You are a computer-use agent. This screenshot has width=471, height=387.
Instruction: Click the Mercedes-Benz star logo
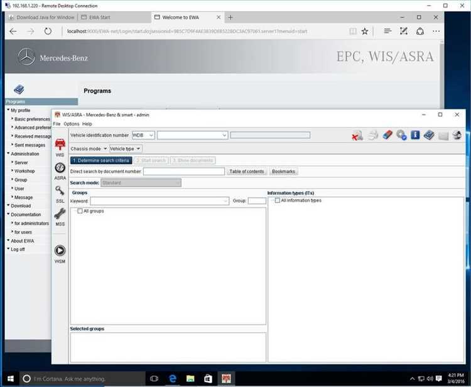coord(26,57)
